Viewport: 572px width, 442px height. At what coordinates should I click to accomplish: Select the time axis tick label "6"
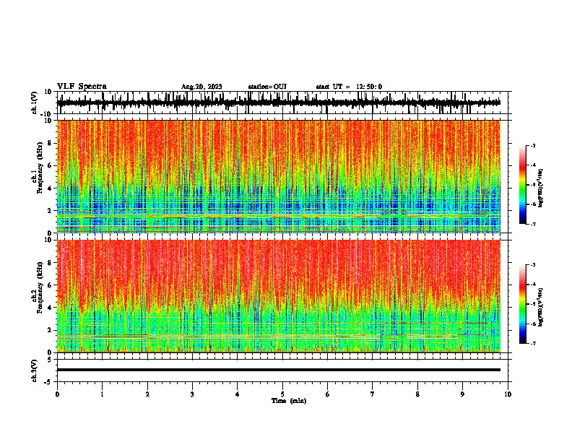point(328,394)
